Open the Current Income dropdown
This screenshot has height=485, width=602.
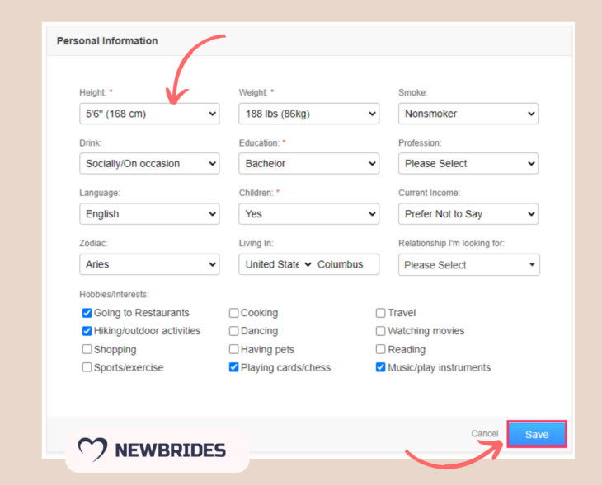click(468, 214)
